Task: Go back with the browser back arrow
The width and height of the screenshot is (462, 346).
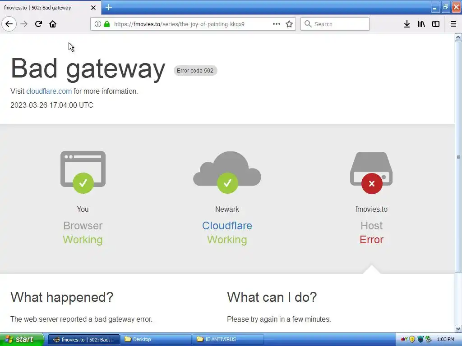Action: (x=9, y=24)
